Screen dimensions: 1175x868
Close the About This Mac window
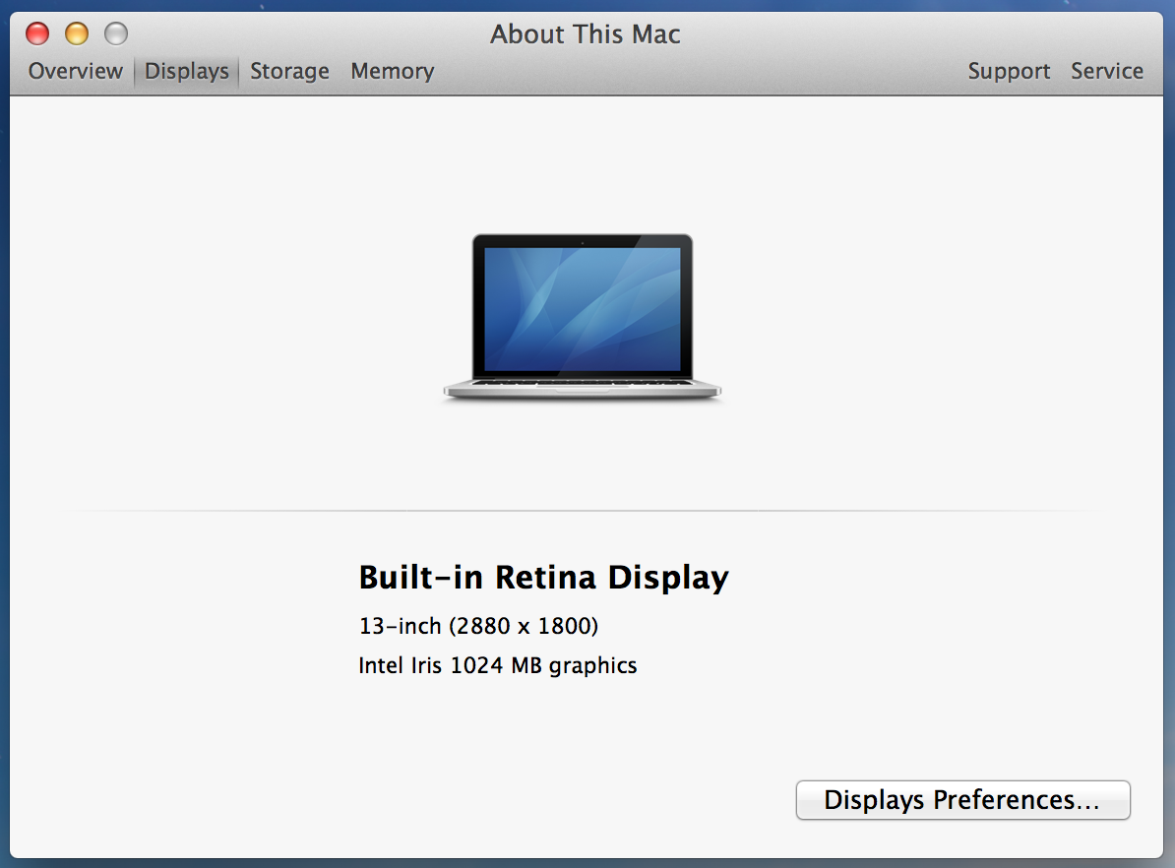tap(37, 33)
